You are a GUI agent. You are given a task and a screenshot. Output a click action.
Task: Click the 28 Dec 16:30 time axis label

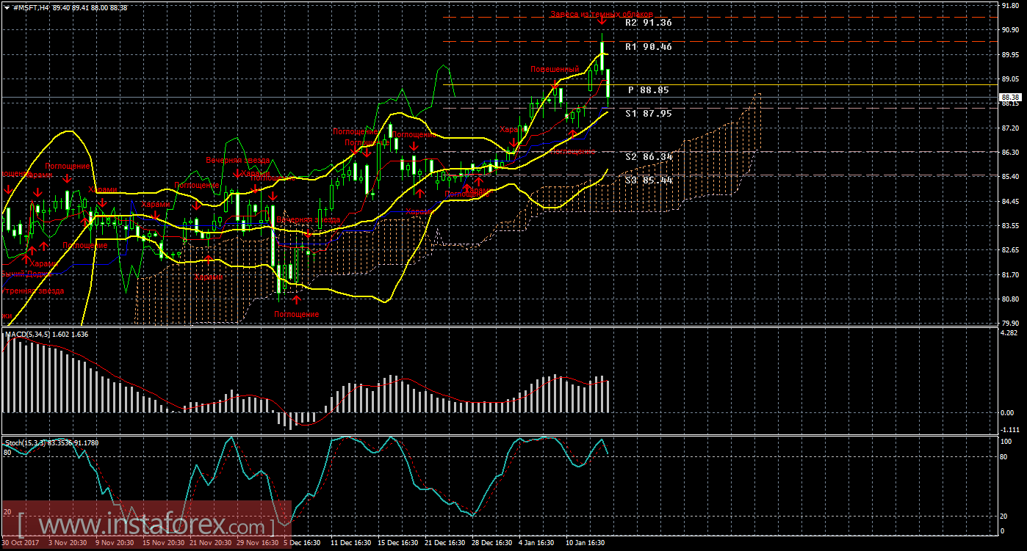[x=492, y=543]
